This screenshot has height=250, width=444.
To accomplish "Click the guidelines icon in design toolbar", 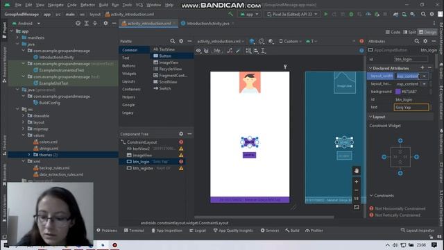I will 264,51.
